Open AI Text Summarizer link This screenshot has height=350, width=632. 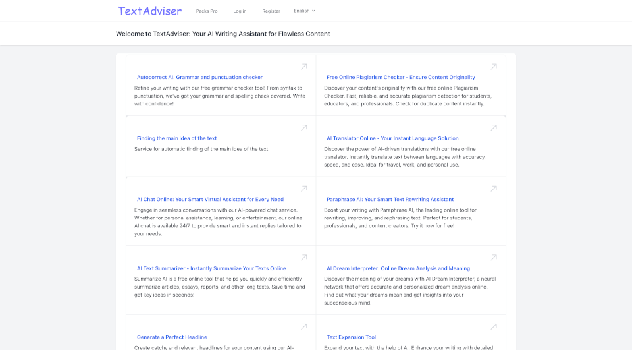[211, 268]
